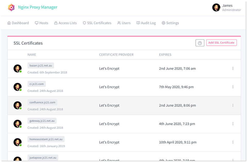The height and width of the screenshot is (162, 247).
Task: Click the owner avatar for confluence.jc21.com
Action: click(x=17, y=105)
